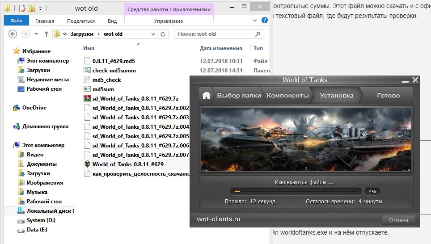
Task: Refresh the folder view
Action: [x=163, y=34]
